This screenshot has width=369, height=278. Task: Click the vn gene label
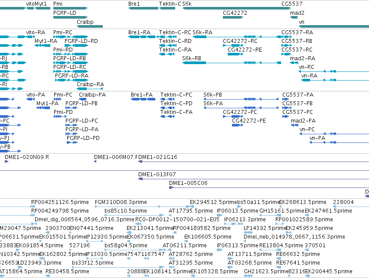pos(301,22)
